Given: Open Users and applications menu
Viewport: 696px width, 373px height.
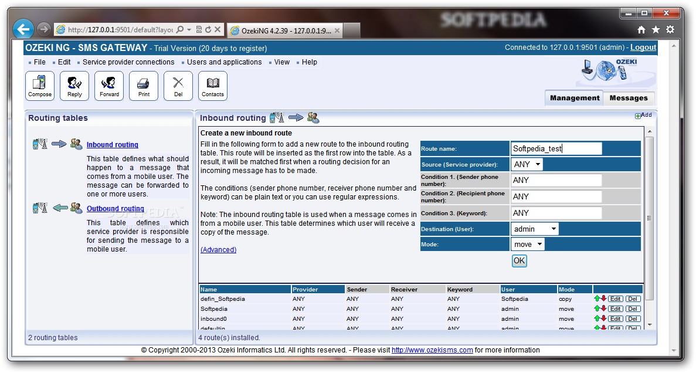Looking at the screenshot, I should (224, 62).
